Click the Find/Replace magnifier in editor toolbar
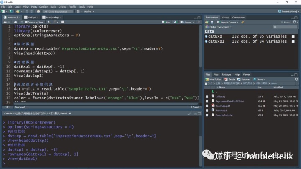Image resolution: width=301 pixels, height=169 pixels. [48, 22]
